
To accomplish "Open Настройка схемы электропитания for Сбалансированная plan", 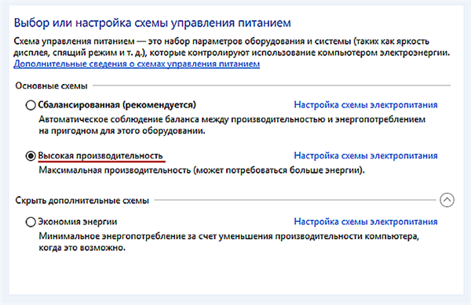I will (x=366, y=104).
